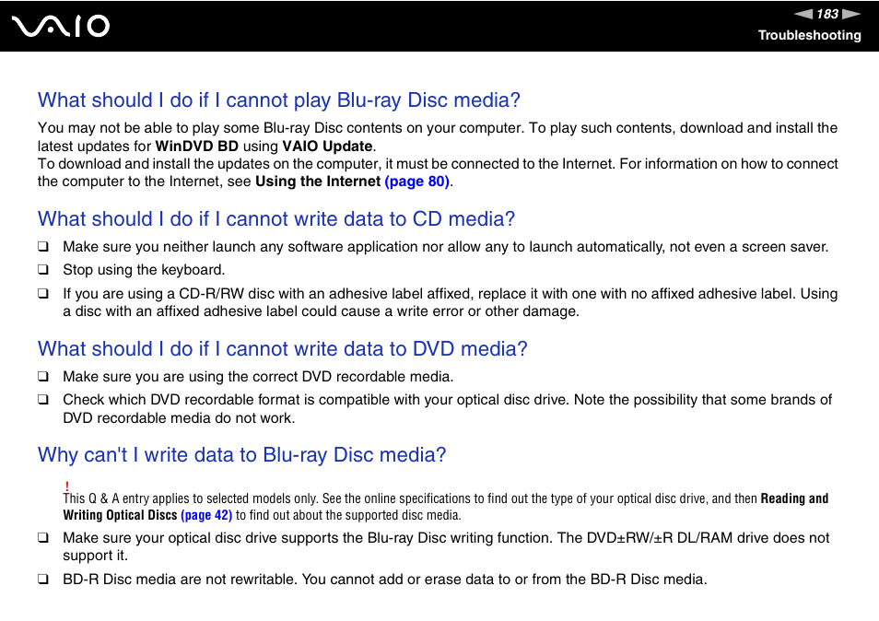Select the bullet beside Stop using the keyboard

(x=42, y=270)
